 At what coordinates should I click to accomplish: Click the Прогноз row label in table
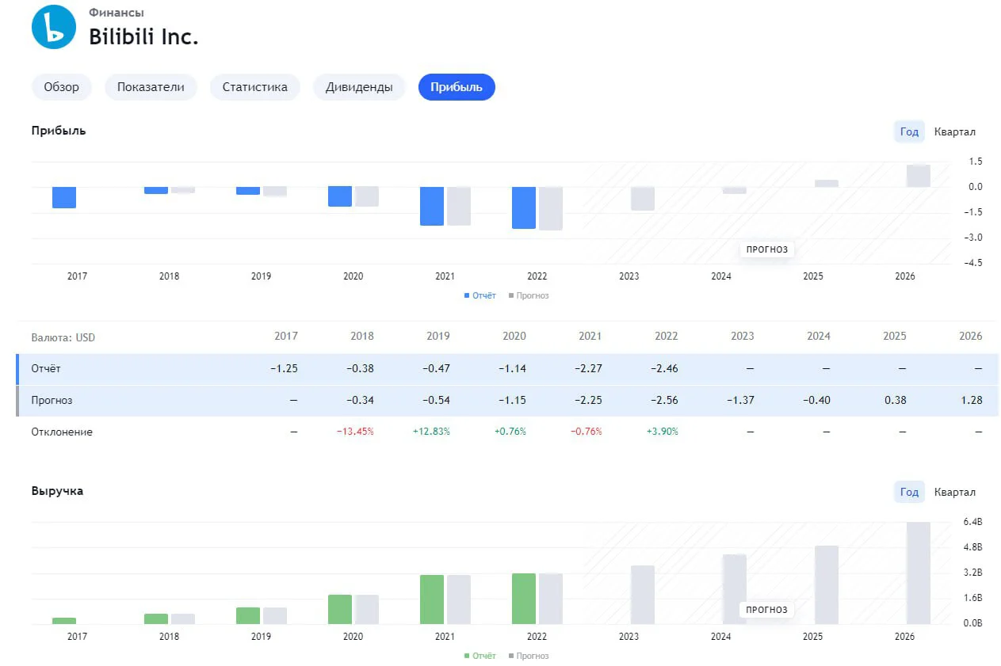coord(52,400)
